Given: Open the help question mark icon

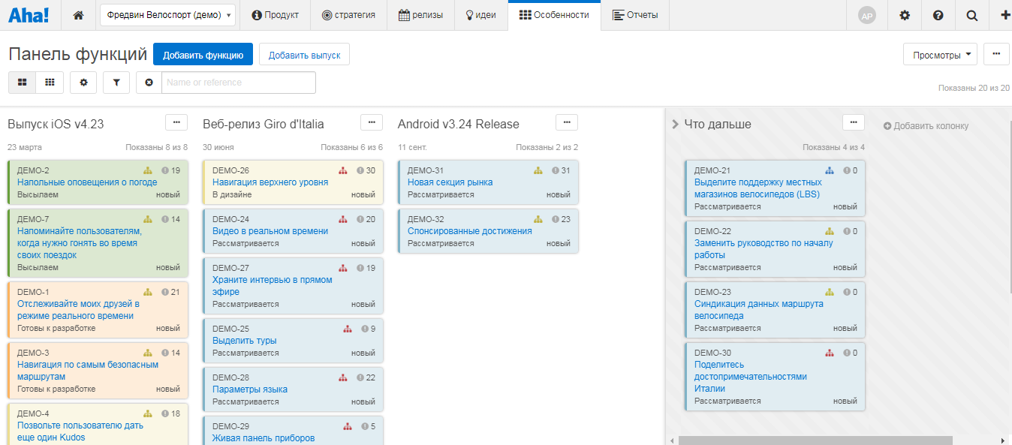Looking at the screenshot, I should (938, 15).
